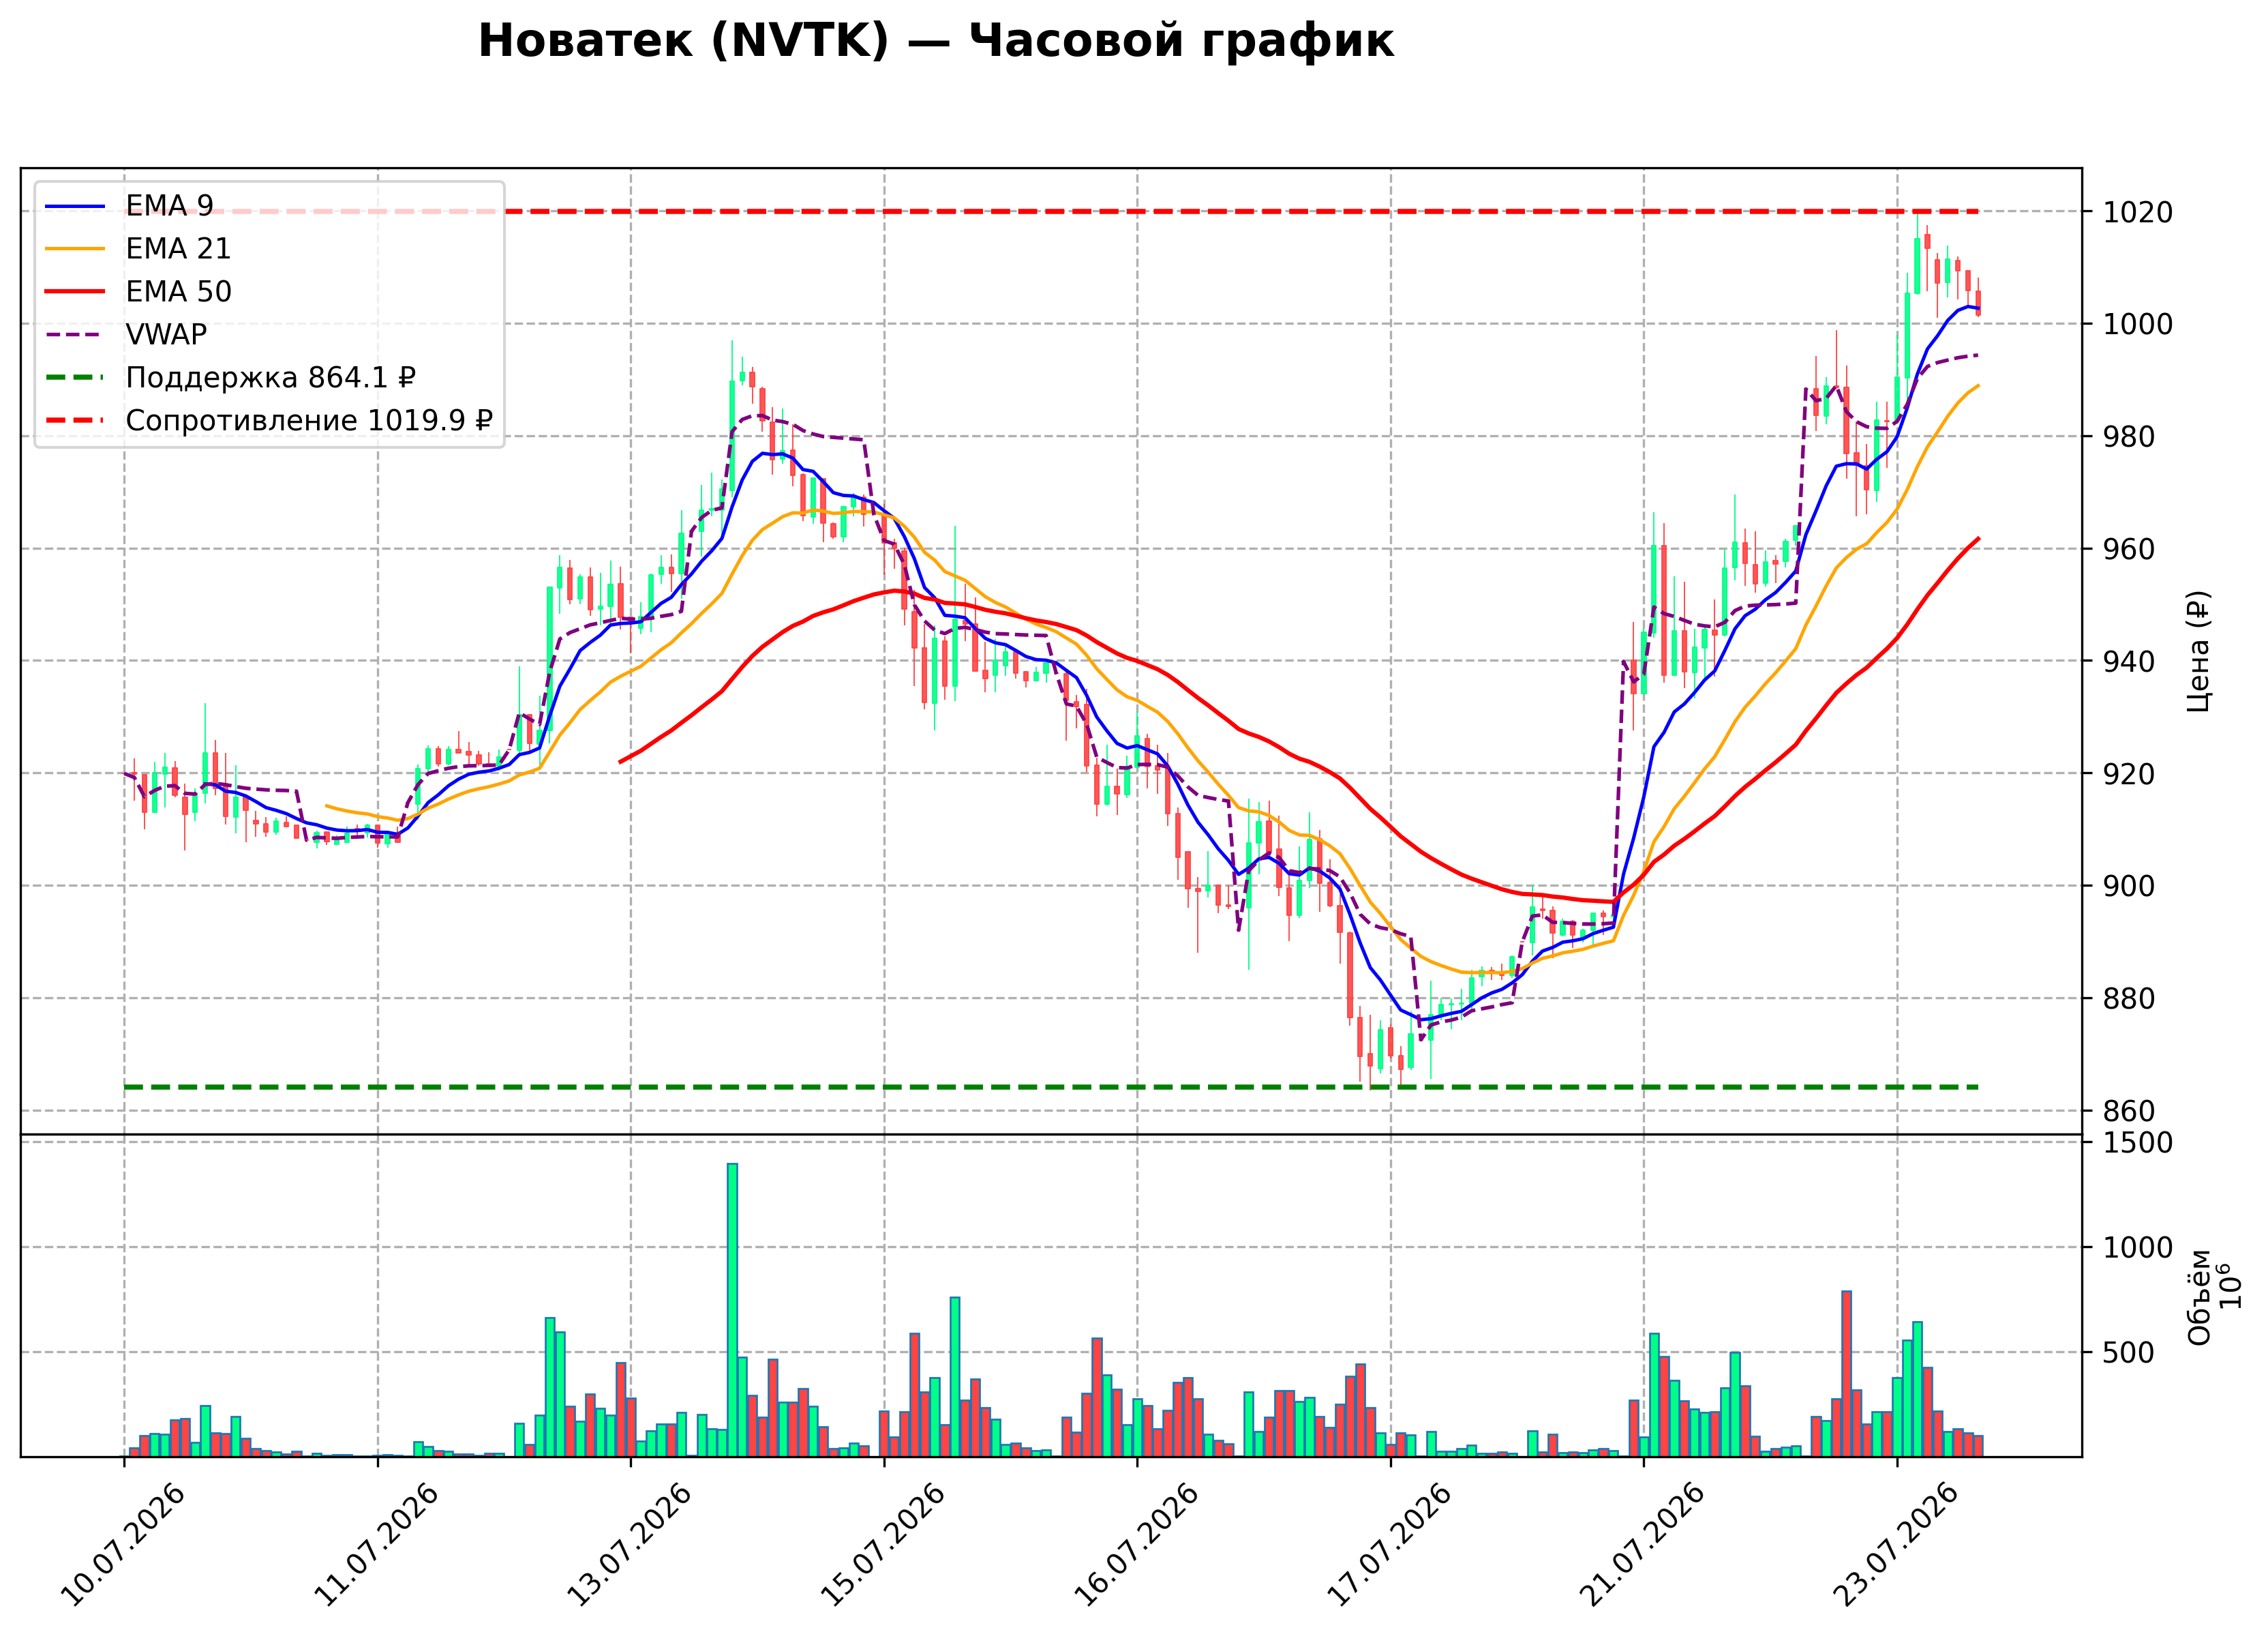The image size is (2268, 1632).
Task: Select the "EMA 9" legend label
Action: pyautogui.click(x=169, y=205)
